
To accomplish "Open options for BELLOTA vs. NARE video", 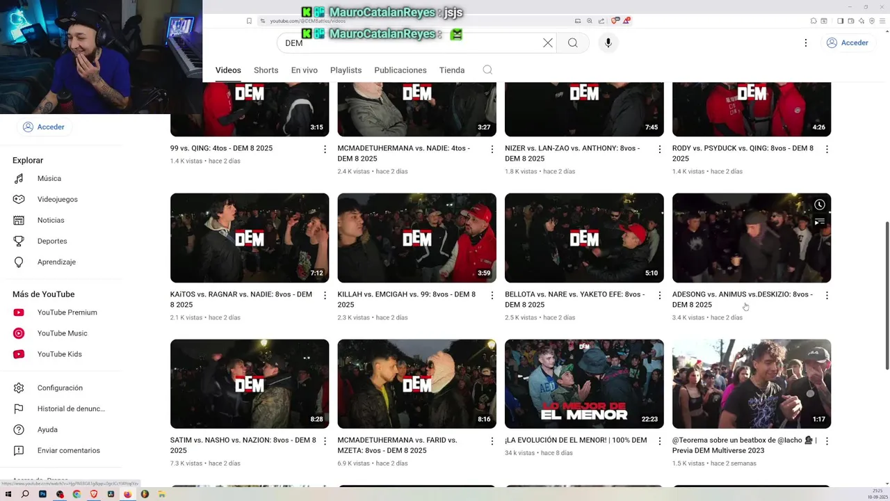I will click(660, 295).
